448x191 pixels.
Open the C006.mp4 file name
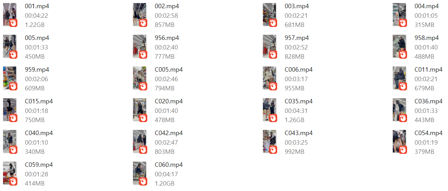299,70
